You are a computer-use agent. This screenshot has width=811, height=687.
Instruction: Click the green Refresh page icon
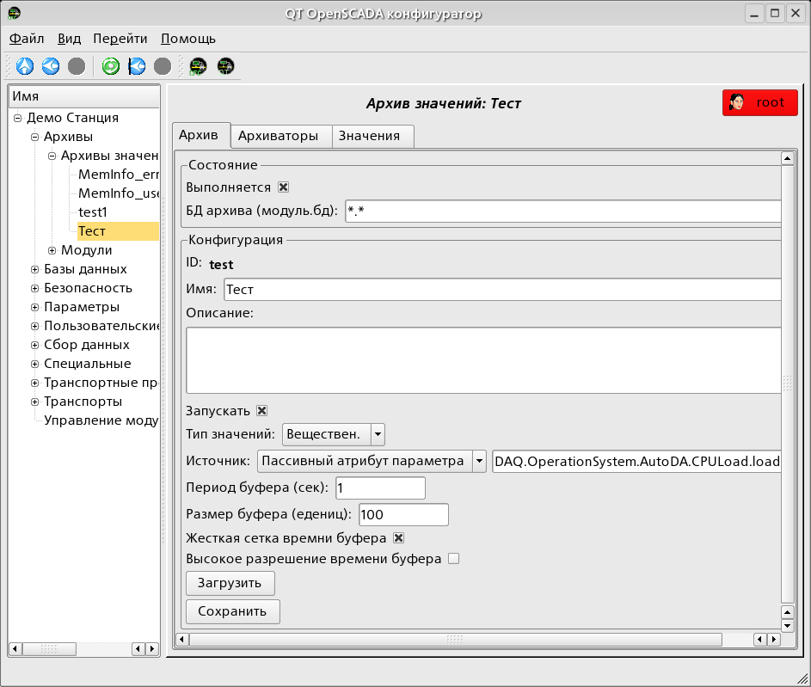pyautogui.click(x=111, y=66)
